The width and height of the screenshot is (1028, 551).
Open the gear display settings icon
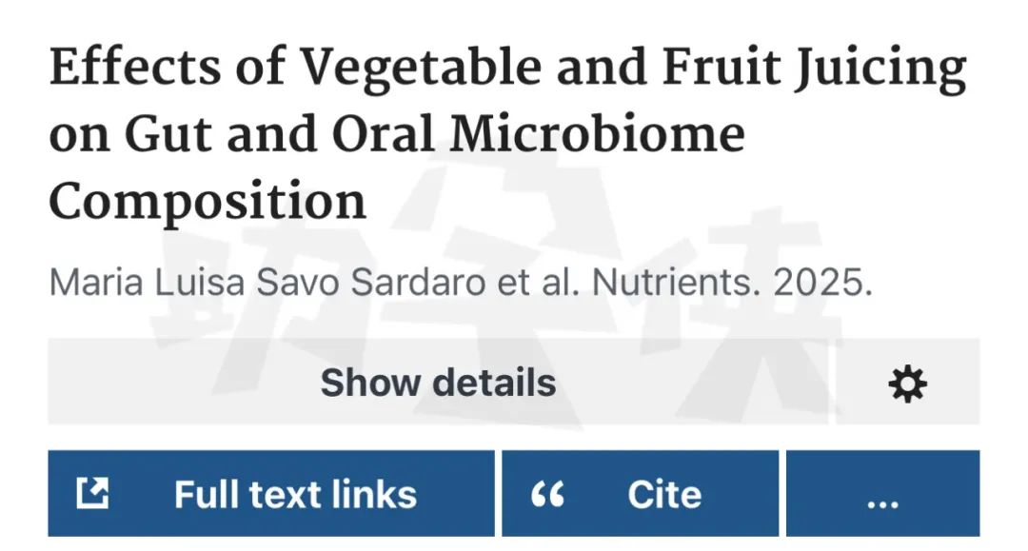[x=907, y=383]
